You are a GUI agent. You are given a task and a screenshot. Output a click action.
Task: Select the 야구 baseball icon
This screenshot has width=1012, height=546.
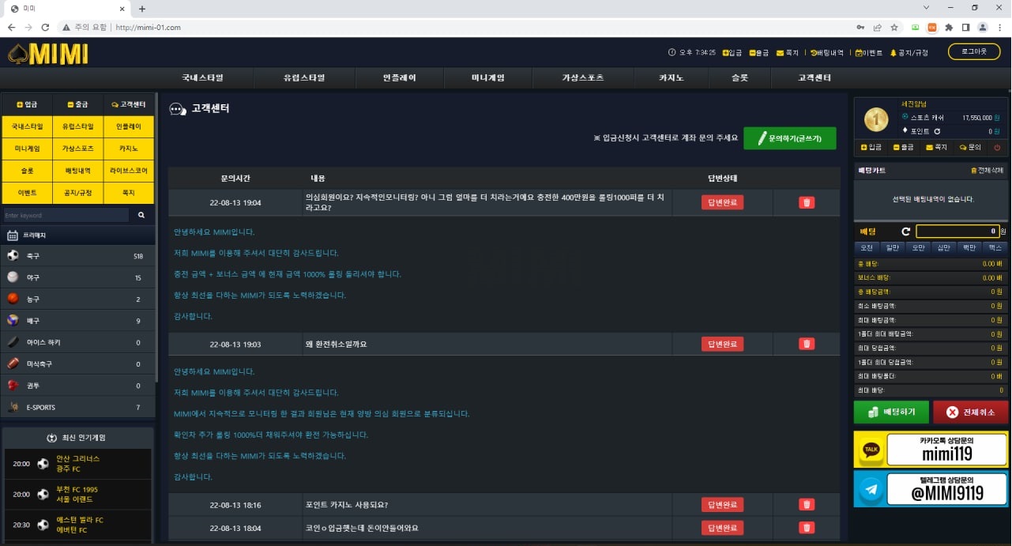pos(13,277)
